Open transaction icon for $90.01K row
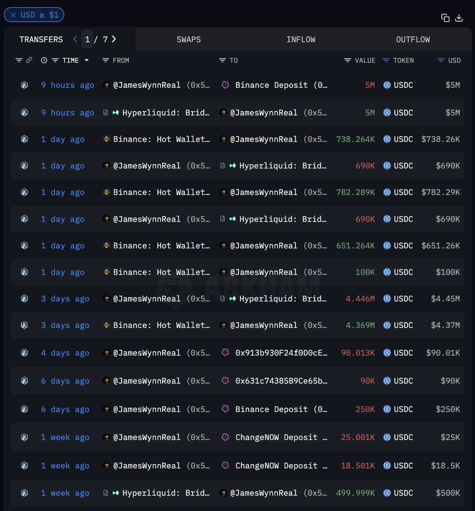This screenshot has height=511, width=475. [x=24, y=353]
